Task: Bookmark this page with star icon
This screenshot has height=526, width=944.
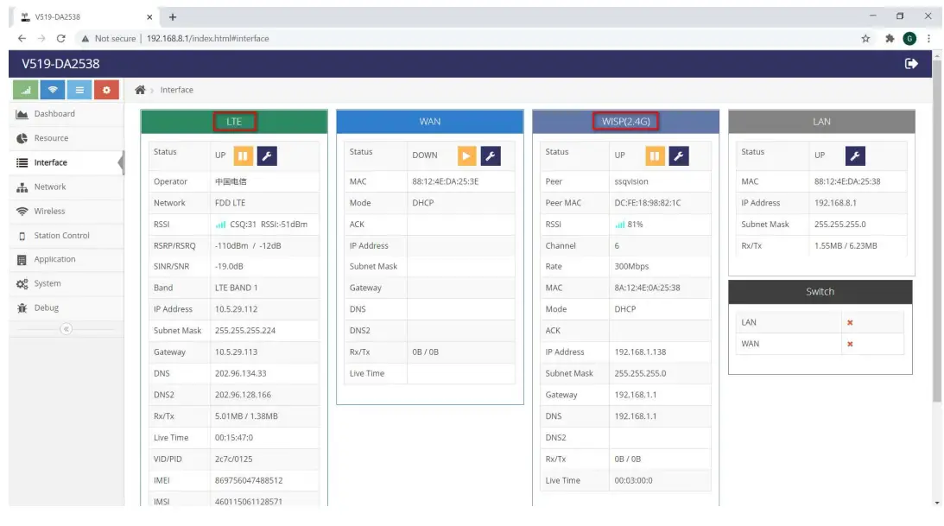Action: click(x=865, y=39)
